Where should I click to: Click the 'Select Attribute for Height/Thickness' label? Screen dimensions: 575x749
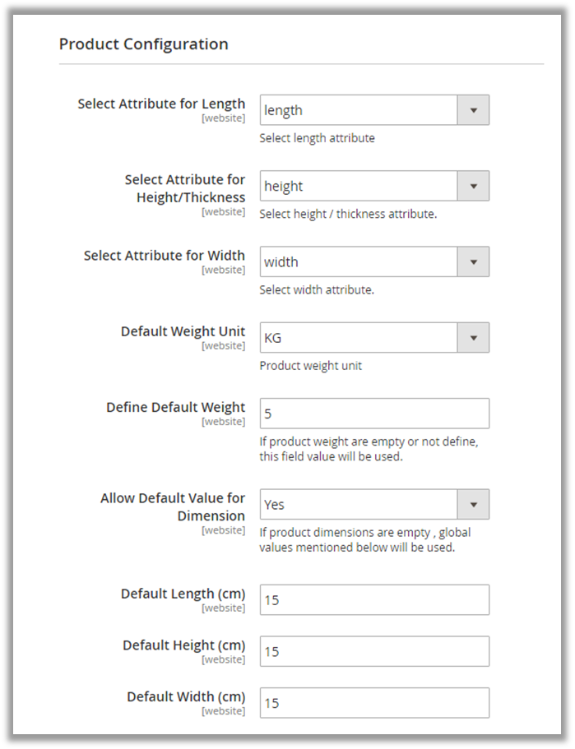184,188
